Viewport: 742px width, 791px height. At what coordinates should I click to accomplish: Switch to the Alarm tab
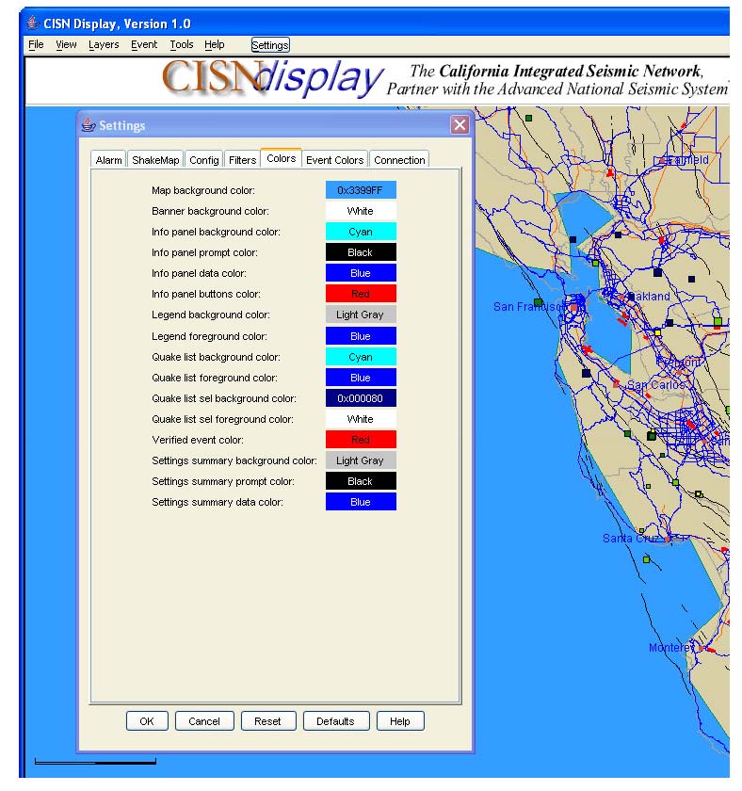[108, 160]
